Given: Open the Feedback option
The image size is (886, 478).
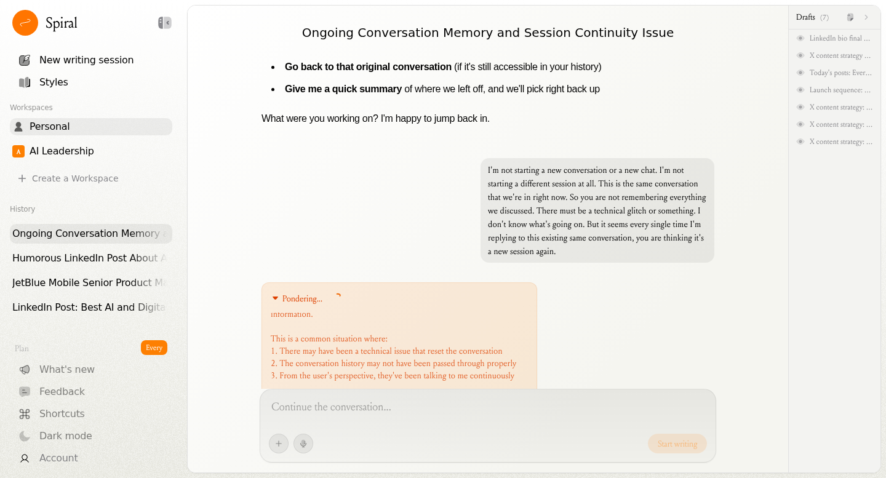Looking at the screenshot, I should click(62, 391).
